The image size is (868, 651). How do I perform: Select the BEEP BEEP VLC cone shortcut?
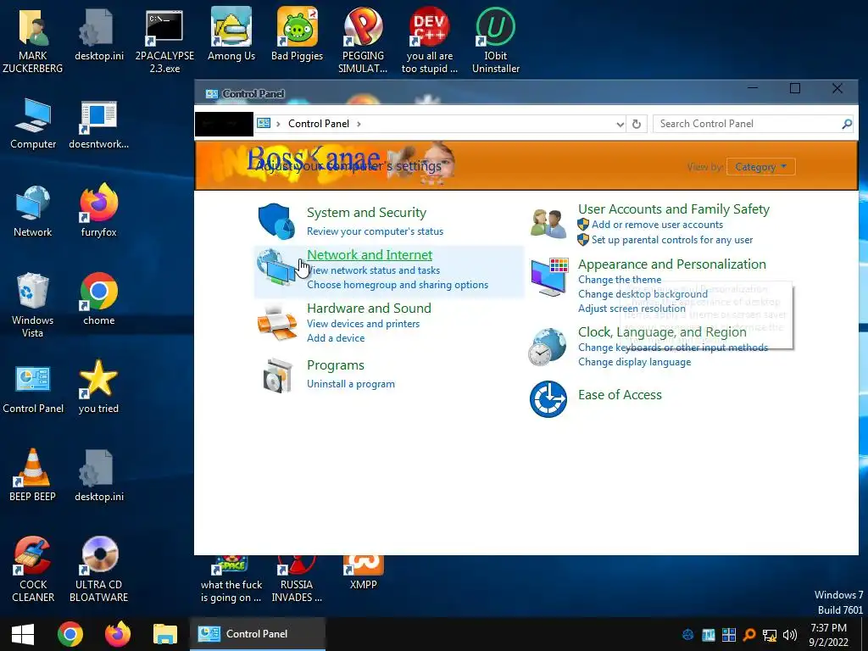[32, 475]
